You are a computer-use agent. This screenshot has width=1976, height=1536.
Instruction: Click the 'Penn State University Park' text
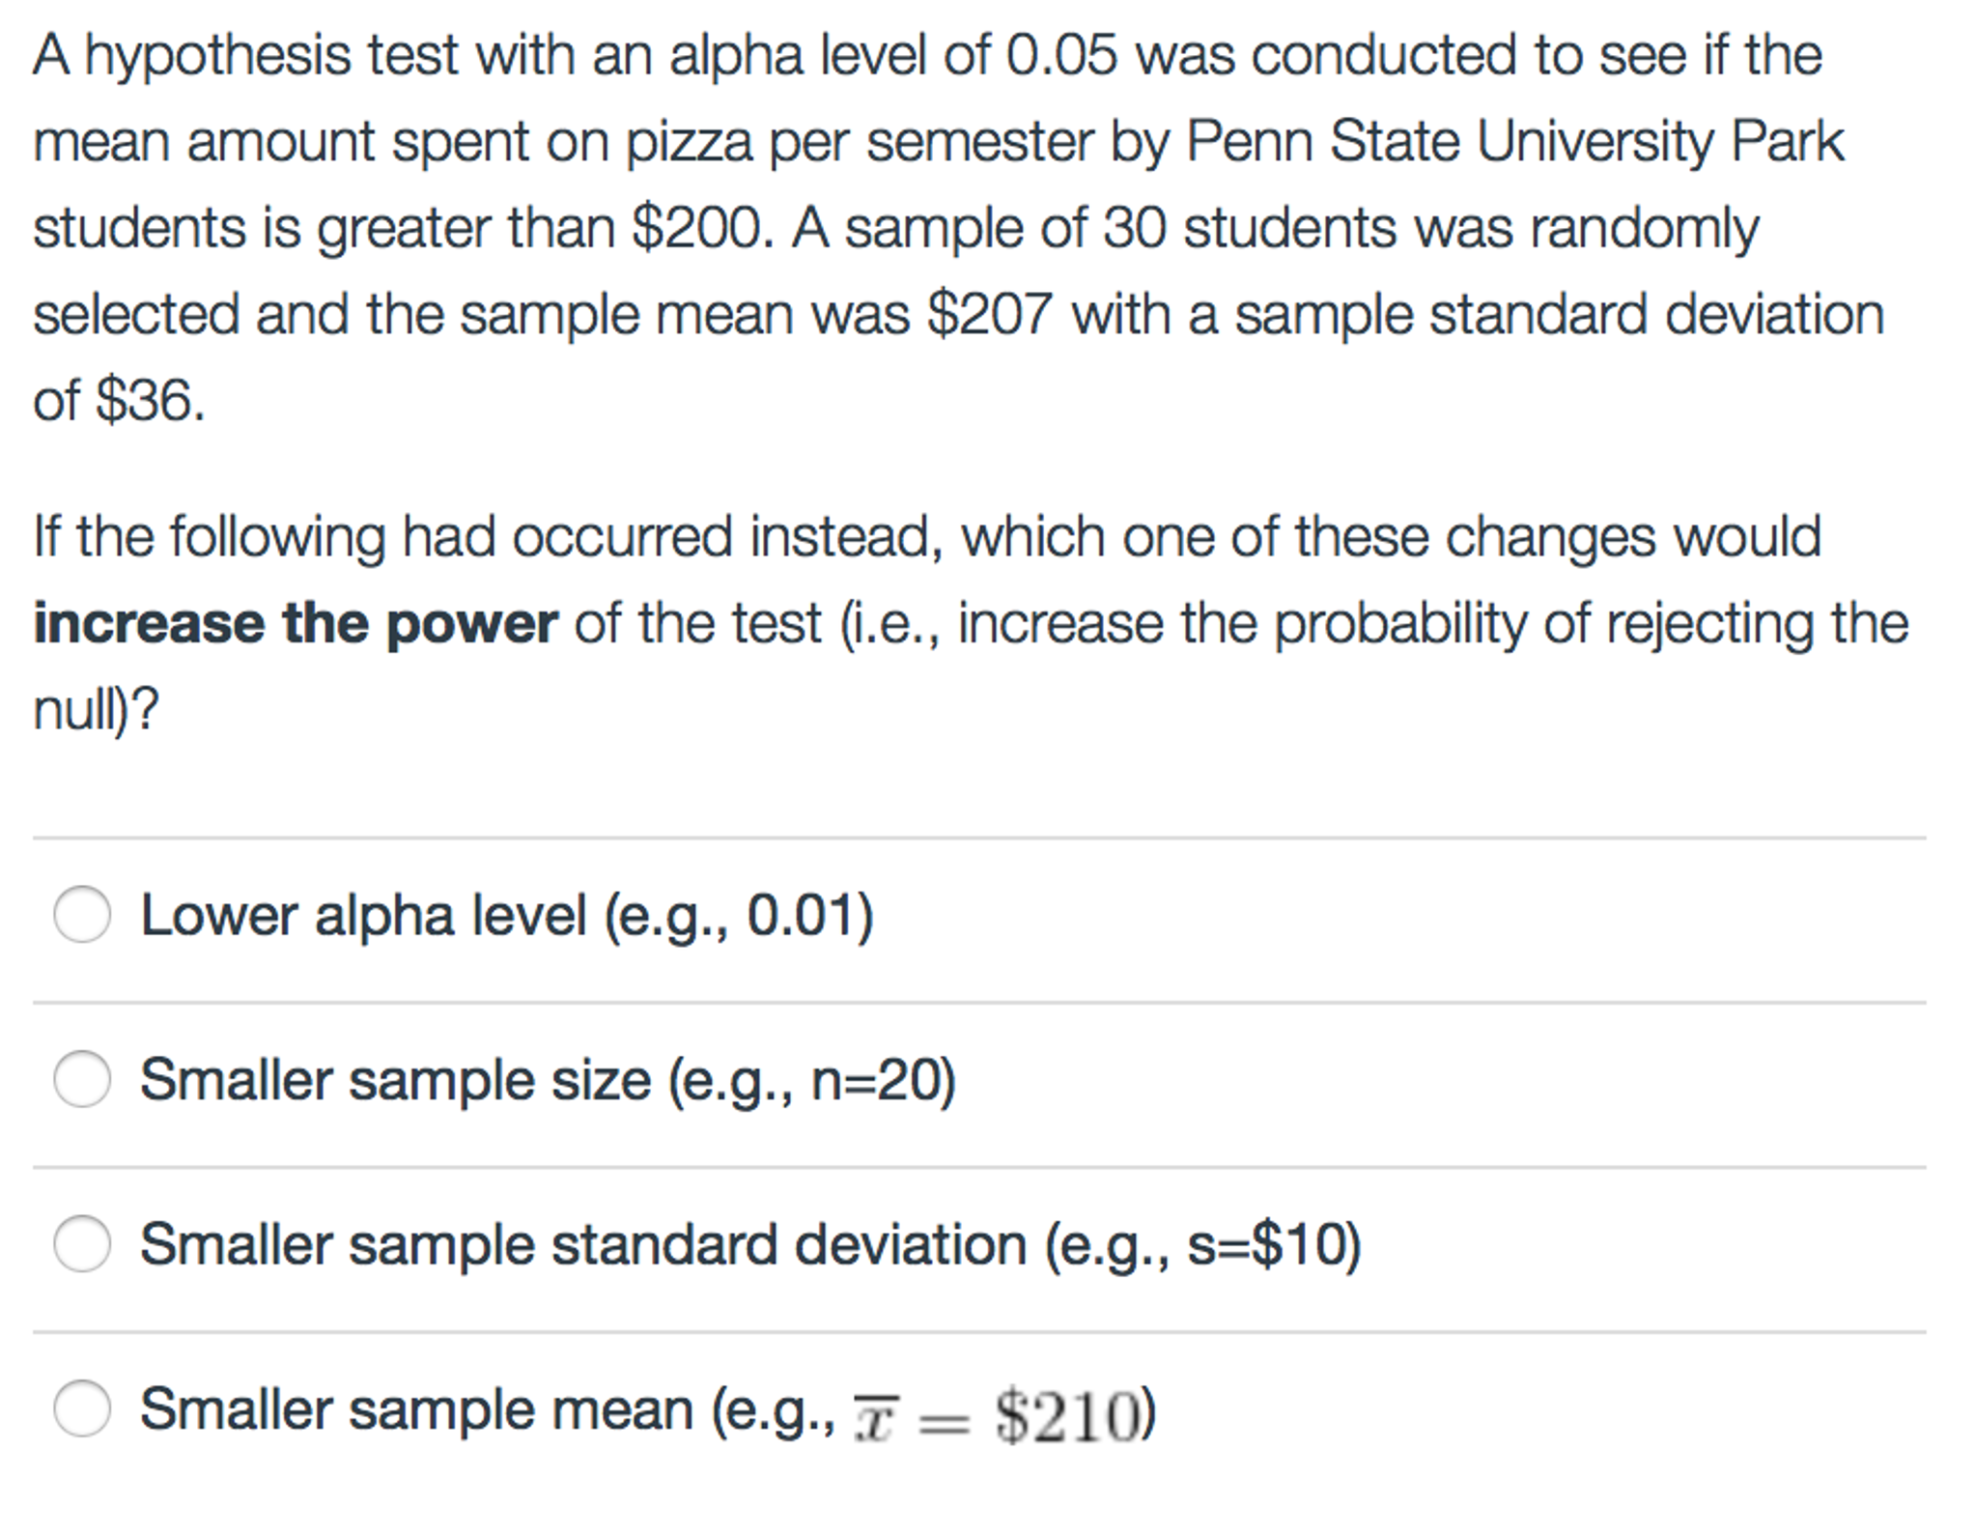pyautogui.click(x=1514, y=141)
